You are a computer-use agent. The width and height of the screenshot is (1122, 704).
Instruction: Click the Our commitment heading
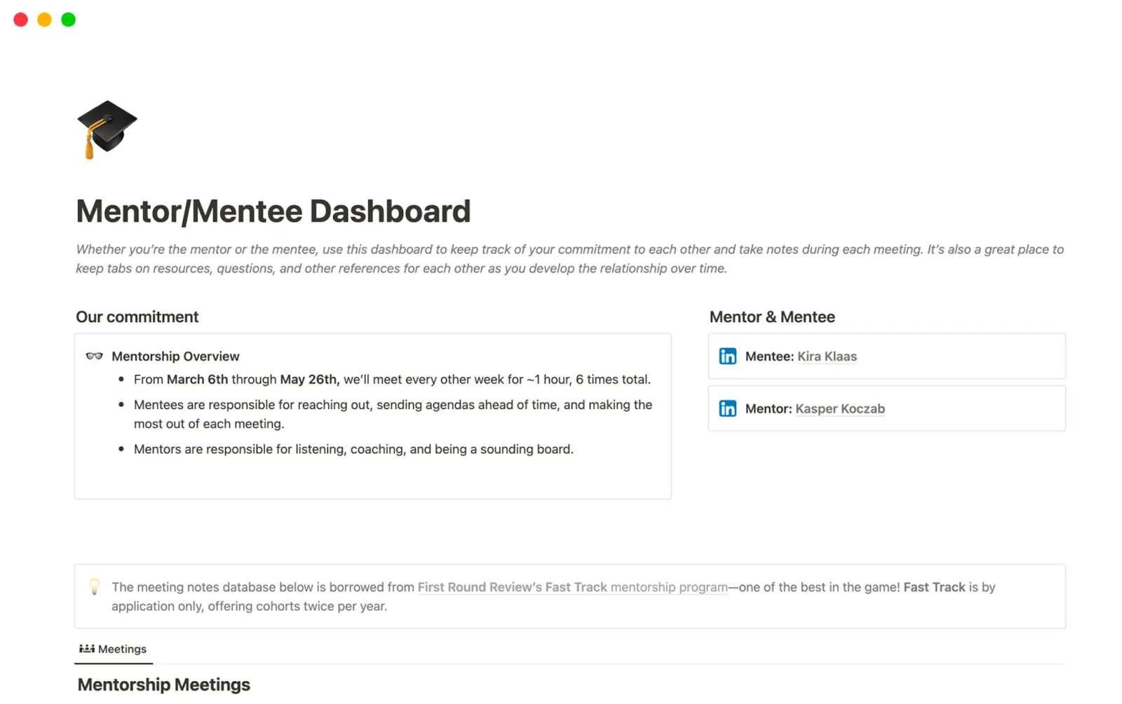tap(137, 317)
